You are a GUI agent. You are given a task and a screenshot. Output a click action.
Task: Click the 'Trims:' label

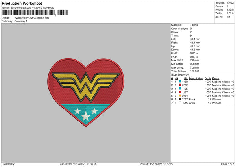(x=175, y=35)
